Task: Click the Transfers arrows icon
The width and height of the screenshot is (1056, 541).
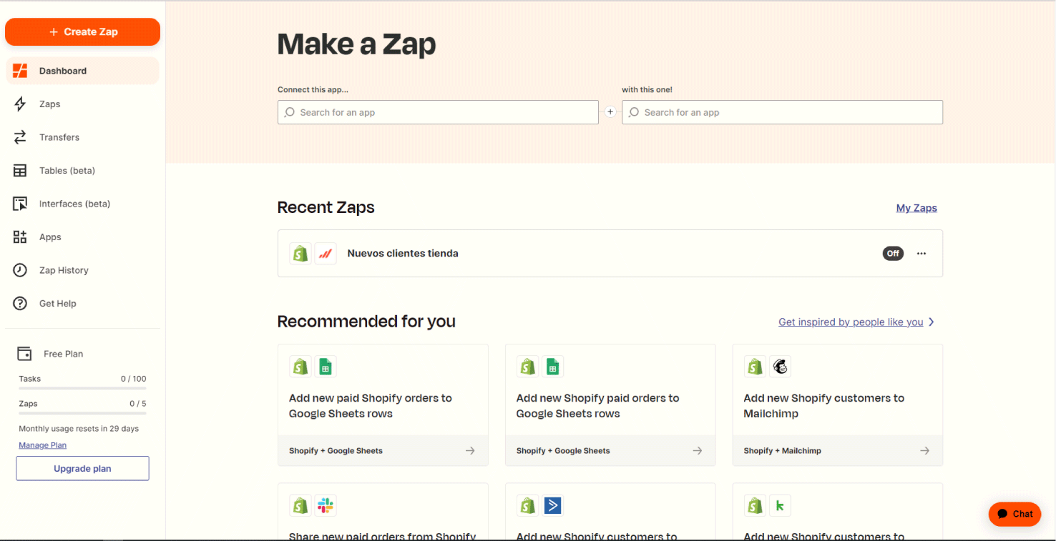Action: point(20,137)
